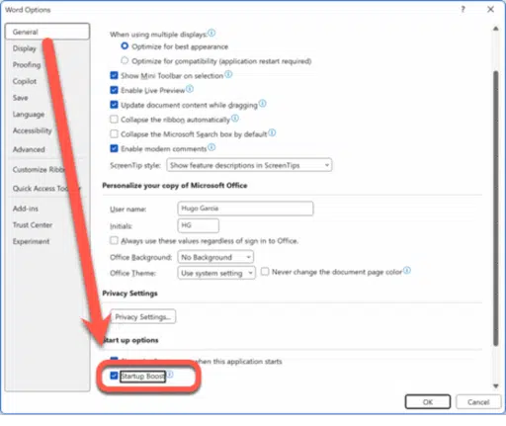Screen dimensions: 506x426
Task: Open the ScreenTip style dropdown
Action: tap(249, 165)
